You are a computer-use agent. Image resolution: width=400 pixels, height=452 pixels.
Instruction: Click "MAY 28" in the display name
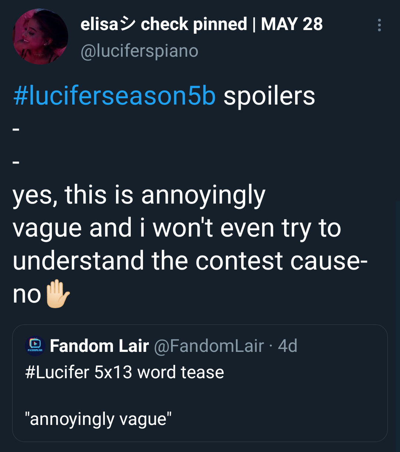292,24
